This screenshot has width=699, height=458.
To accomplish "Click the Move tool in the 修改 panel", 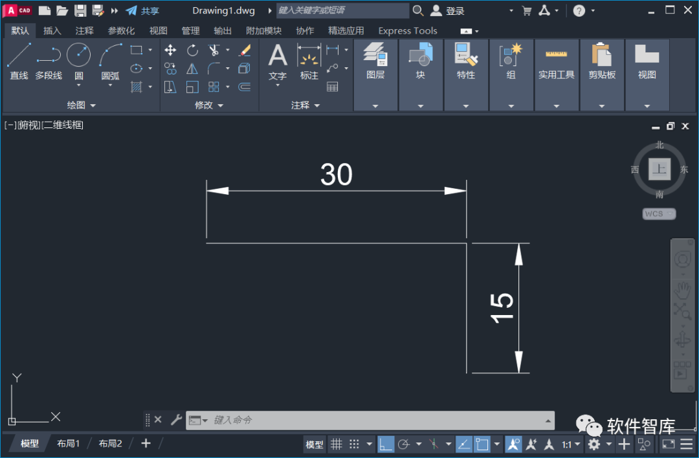I will pyautogui.click(x=170, y=50).
